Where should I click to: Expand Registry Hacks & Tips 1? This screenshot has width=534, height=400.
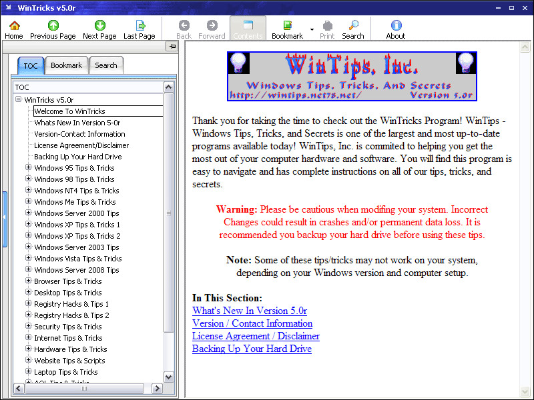(x=29, y=303)
